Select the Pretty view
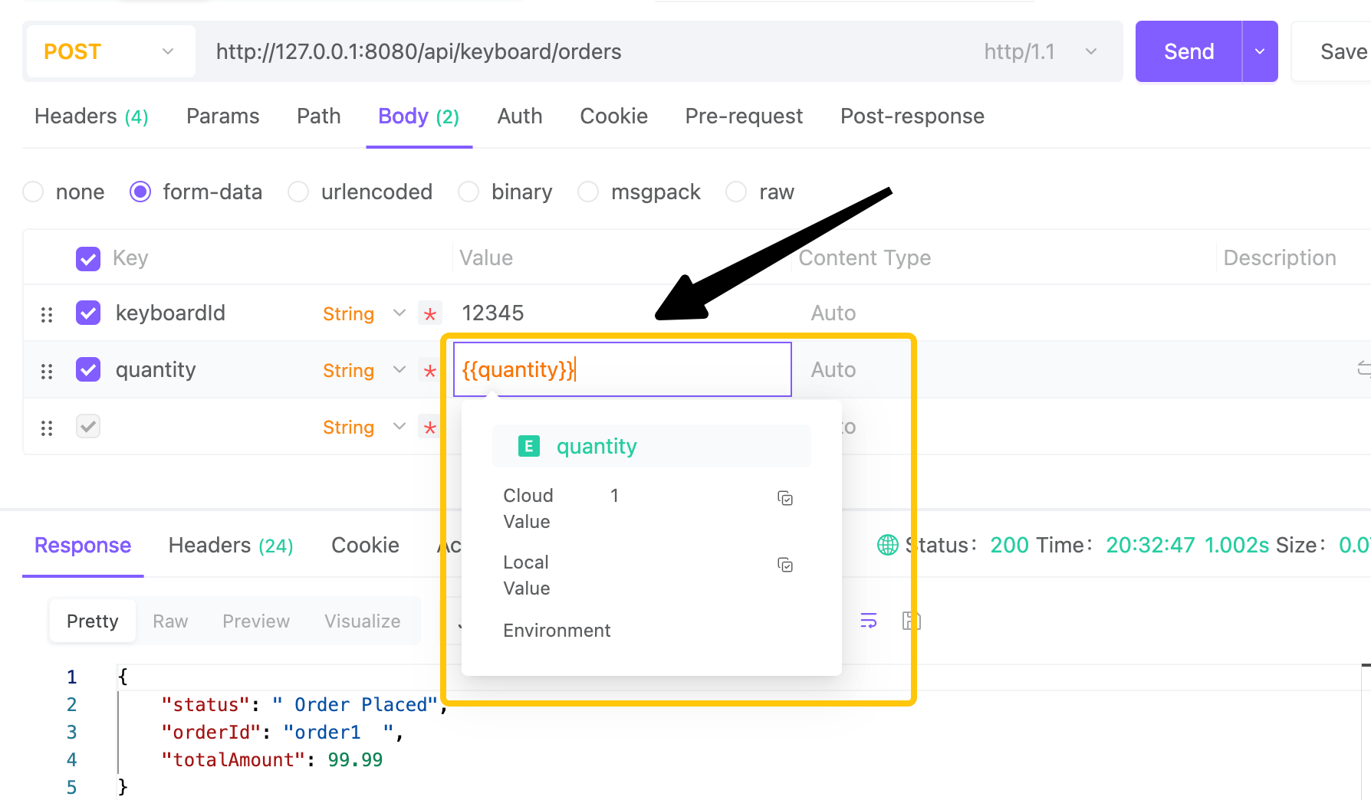Viewport: 1371px width, 800px height. tap(93, 621)
